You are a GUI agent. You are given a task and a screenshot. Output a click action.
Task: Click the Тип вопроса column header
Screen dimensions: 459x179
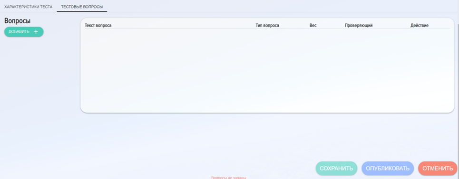click(267, 26)
